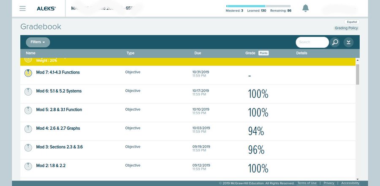
Task: Click the Details column header
Action: [x=302, y=53]
